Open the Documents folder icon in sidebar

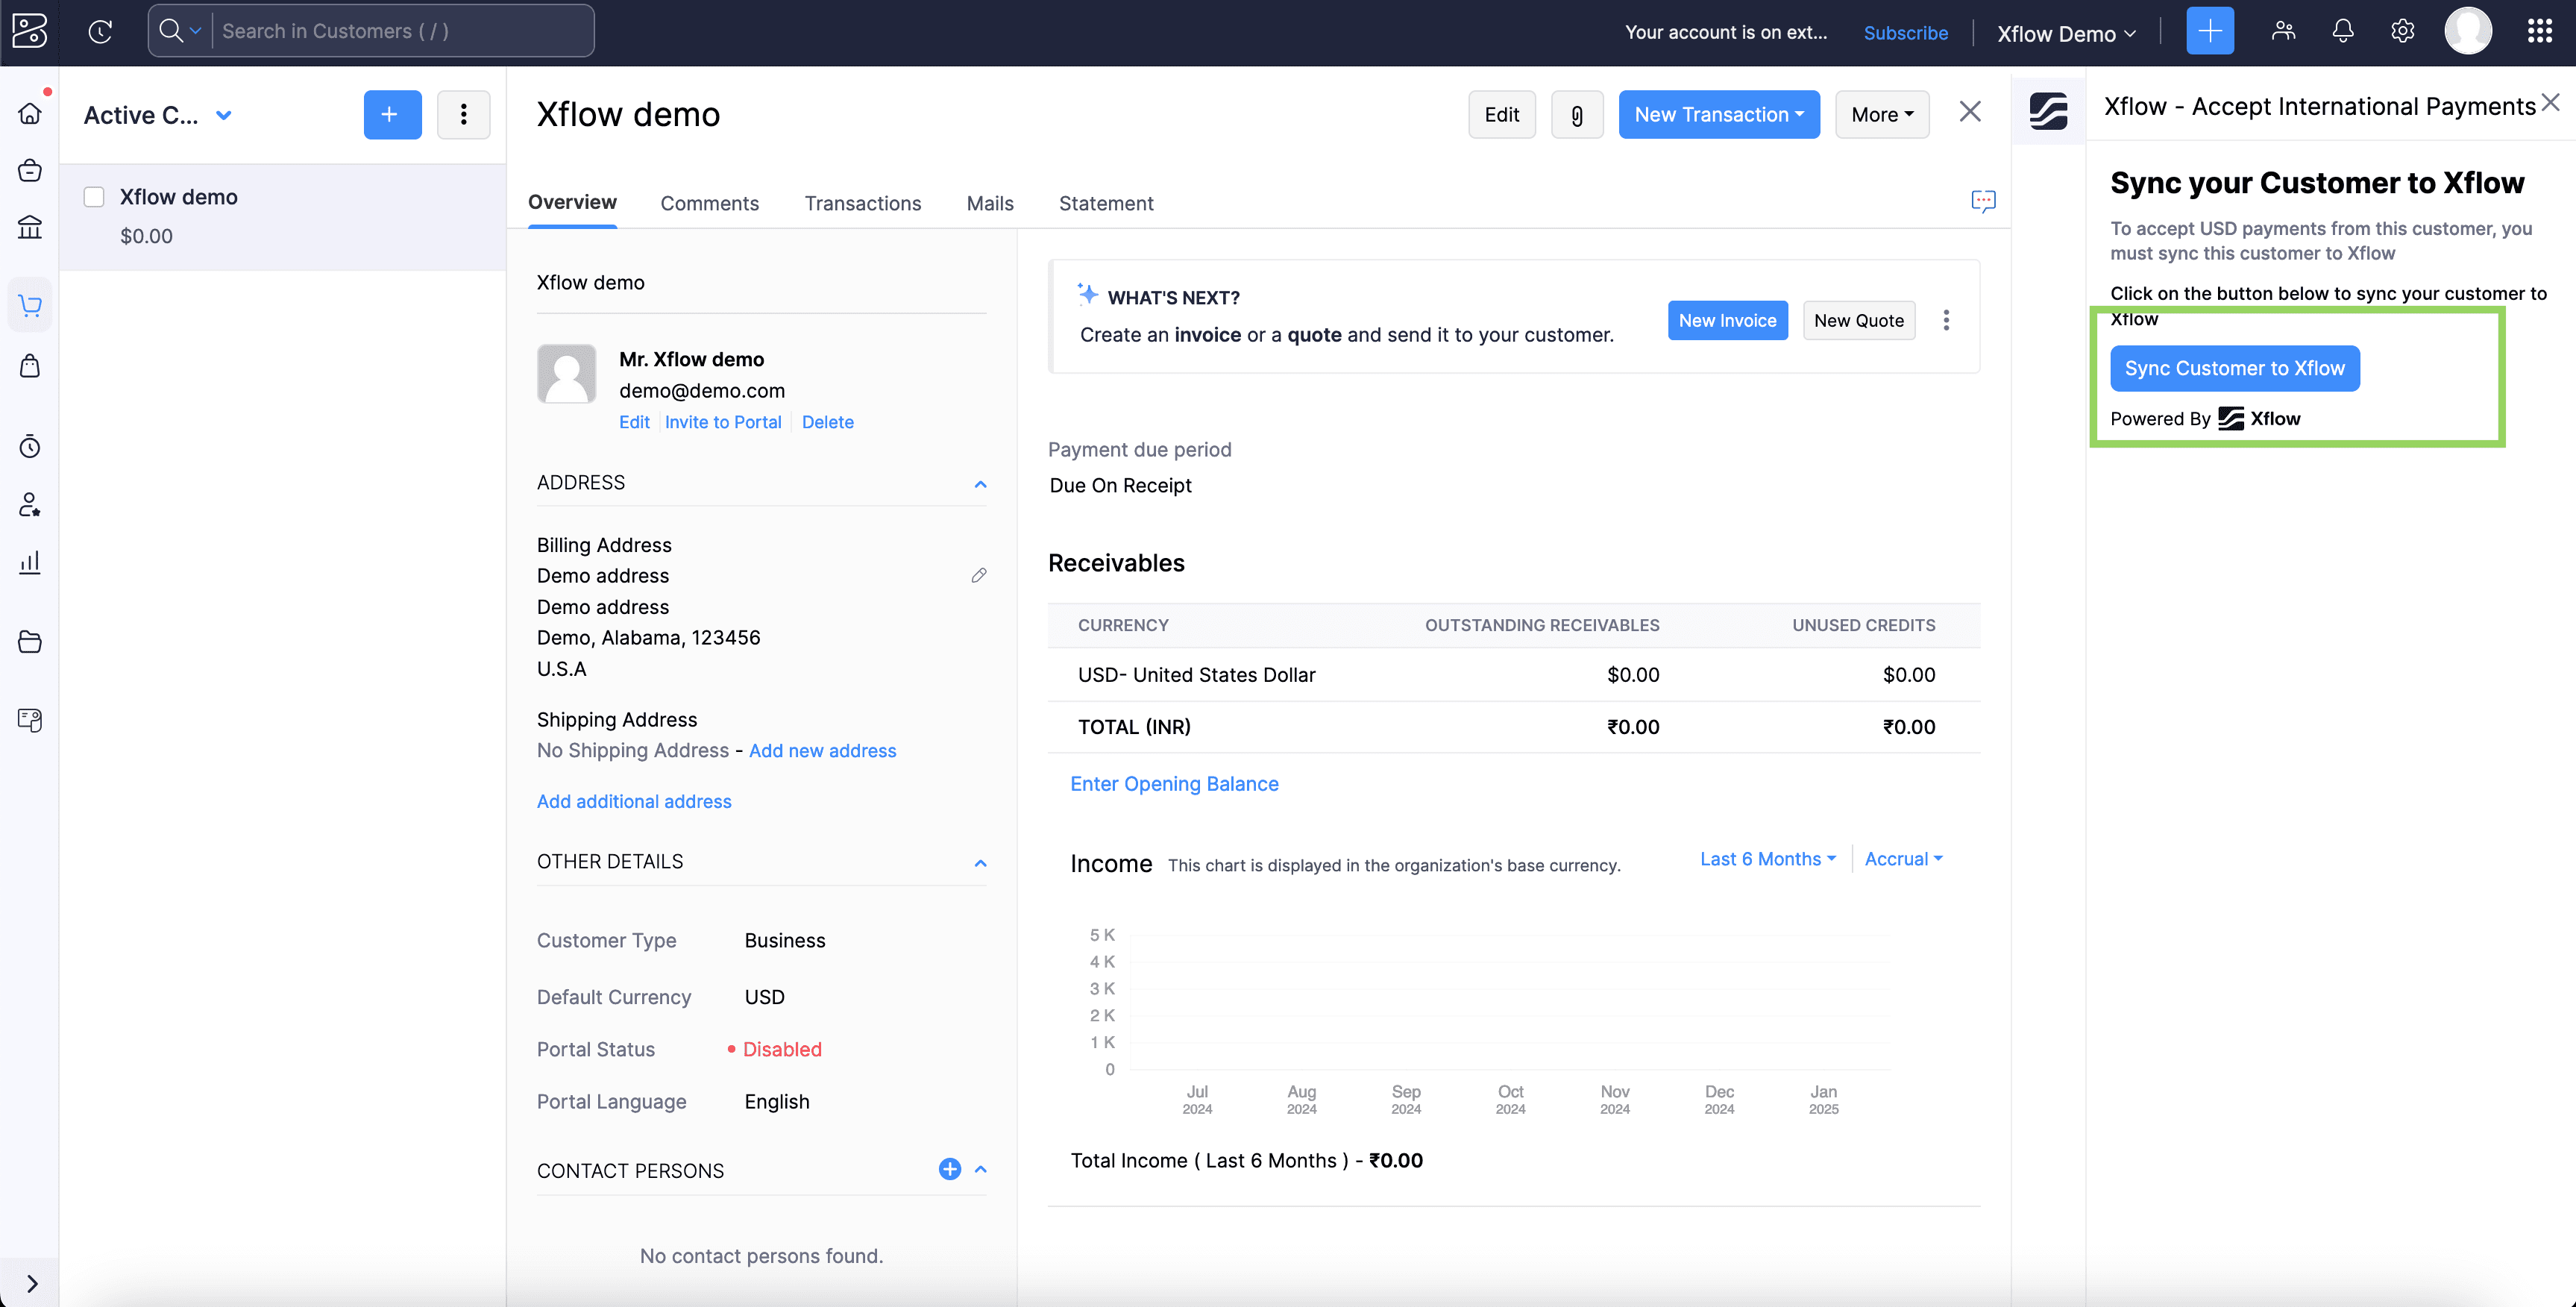30,641
